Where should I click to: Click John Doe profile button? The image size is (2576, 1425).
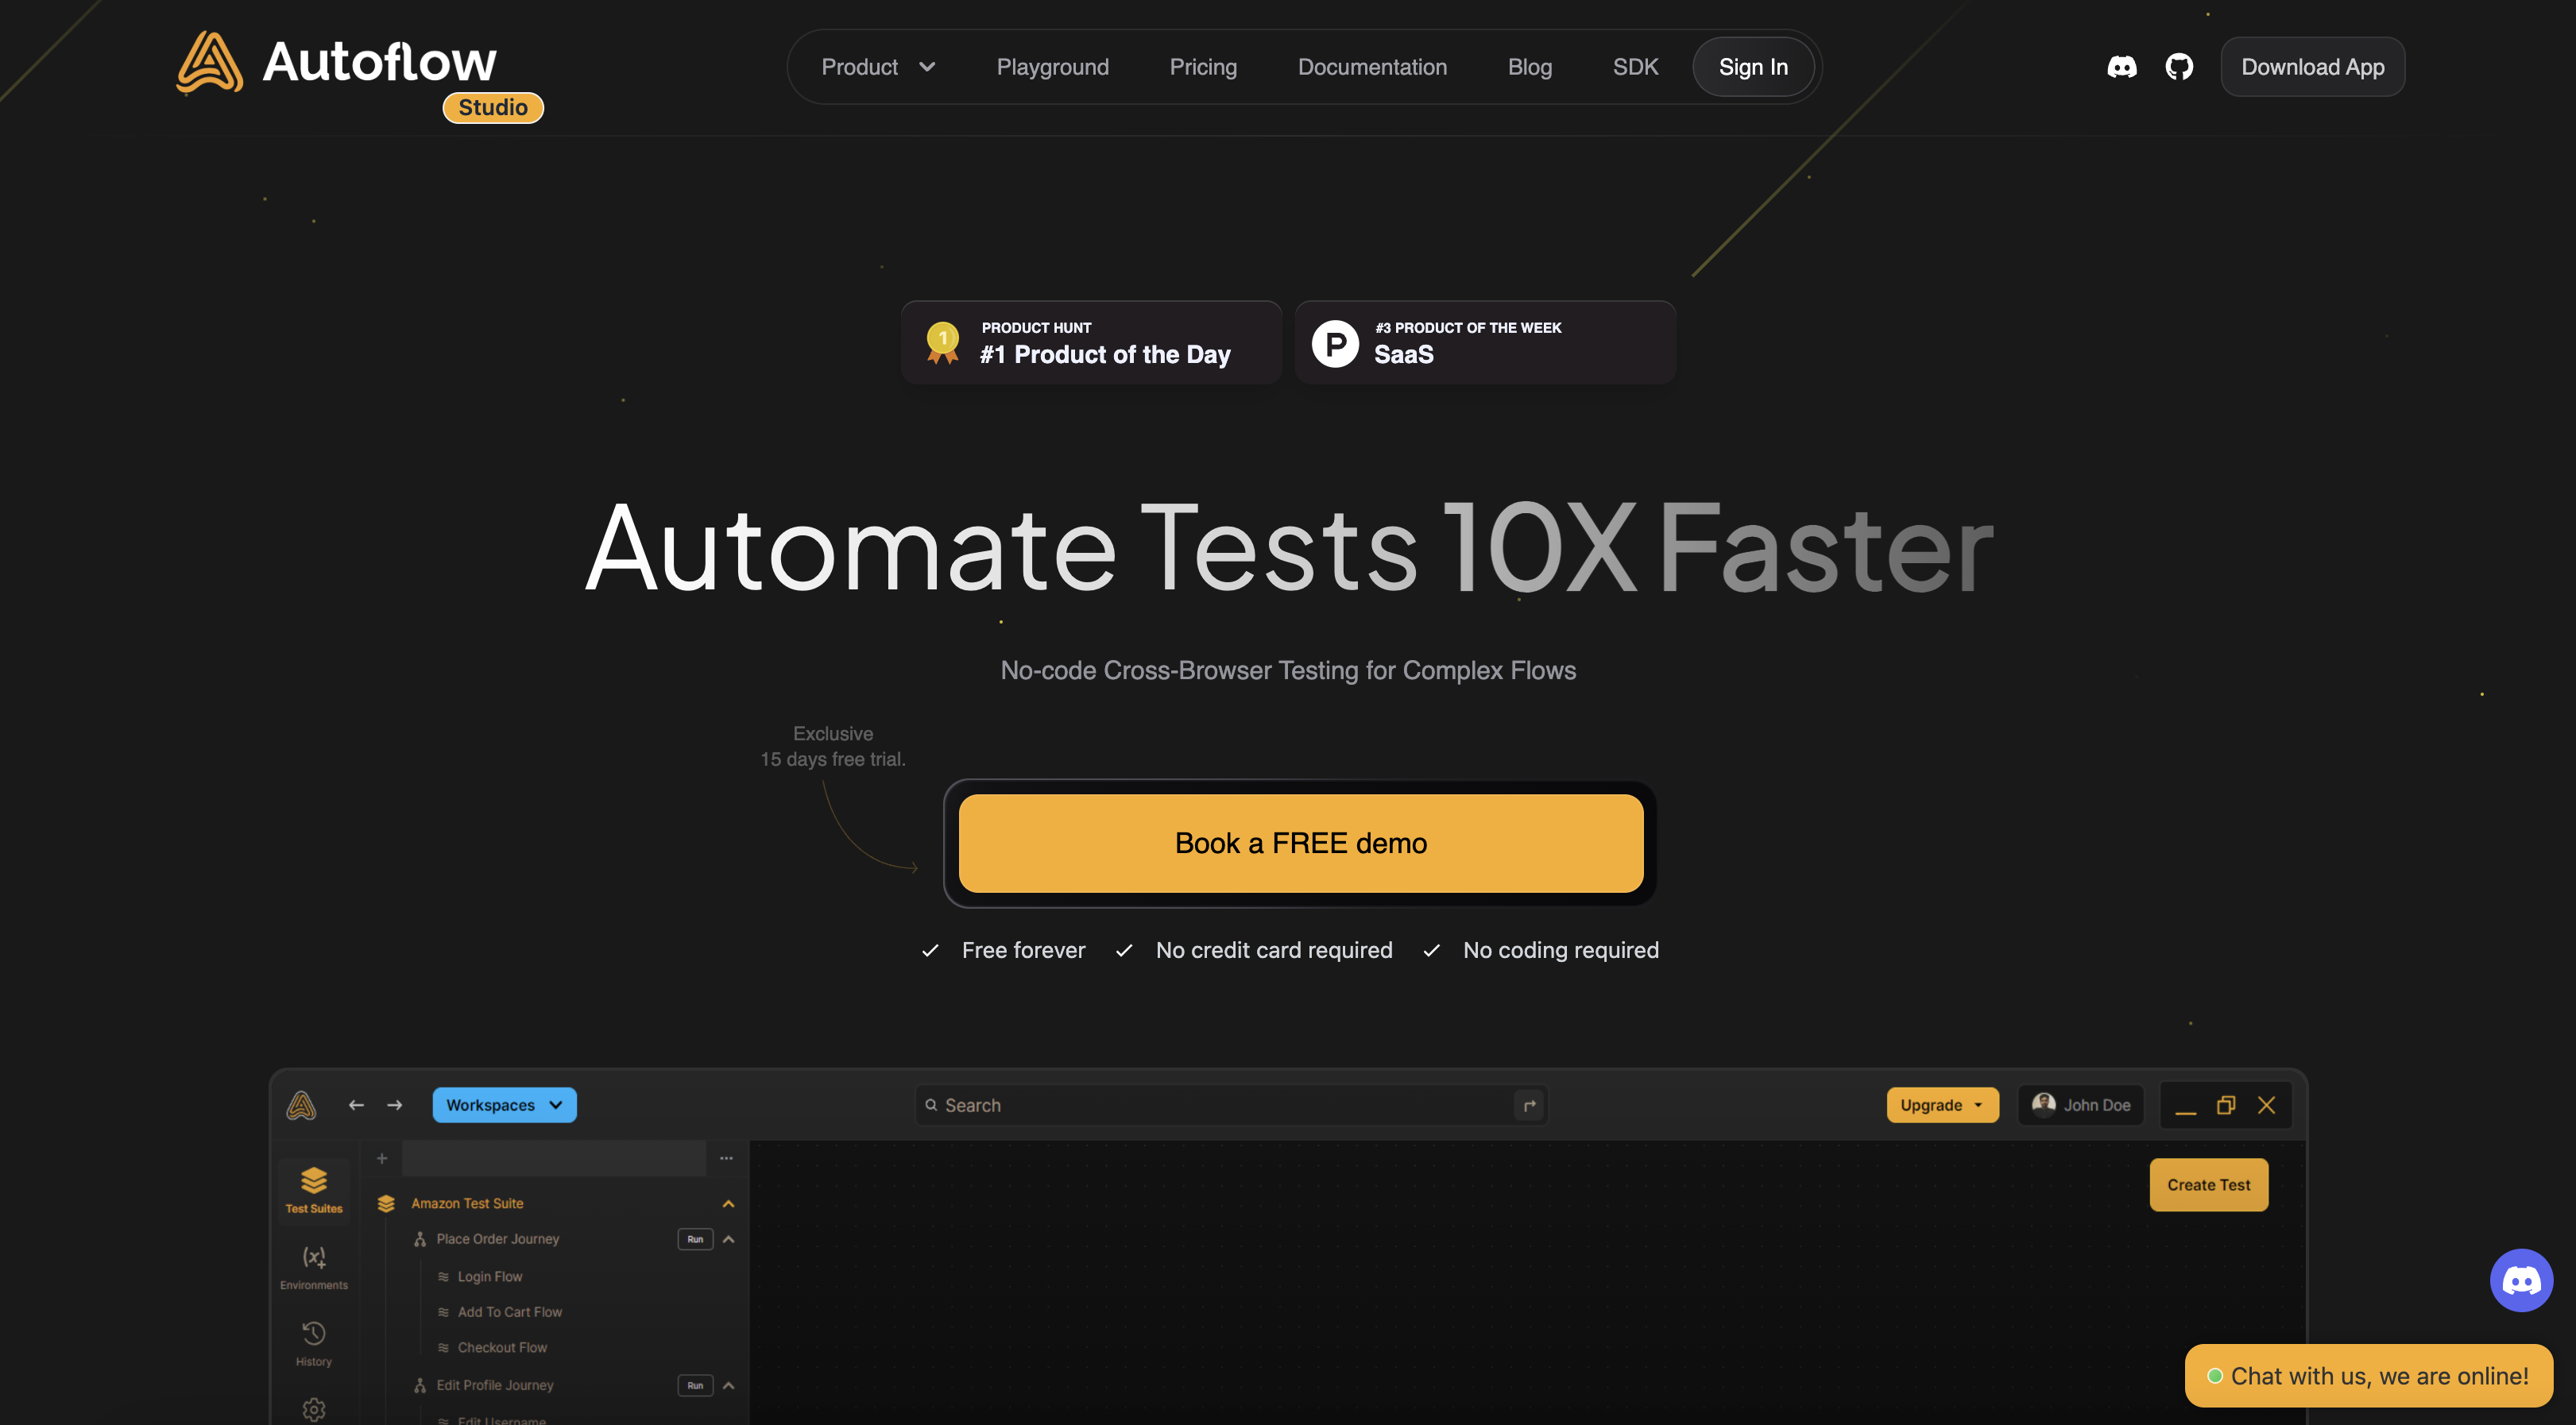pyautogui.click(x=2081, y=1105)
